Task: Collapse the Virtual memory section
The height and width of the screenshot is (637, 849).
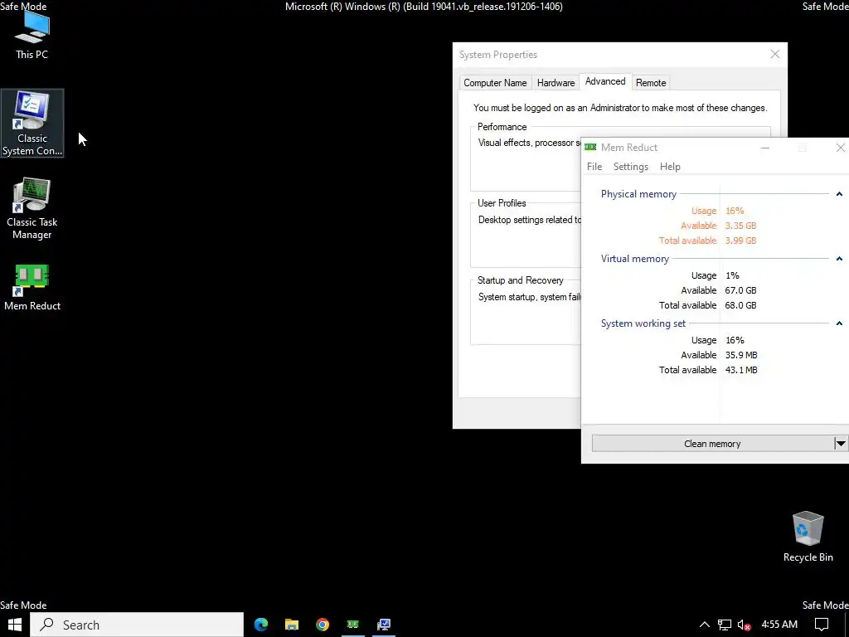Action: [x=839, y=259]
